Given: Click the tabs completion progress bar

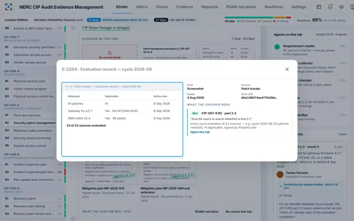Looking at the screenshot, I should (x=258, y=17).
